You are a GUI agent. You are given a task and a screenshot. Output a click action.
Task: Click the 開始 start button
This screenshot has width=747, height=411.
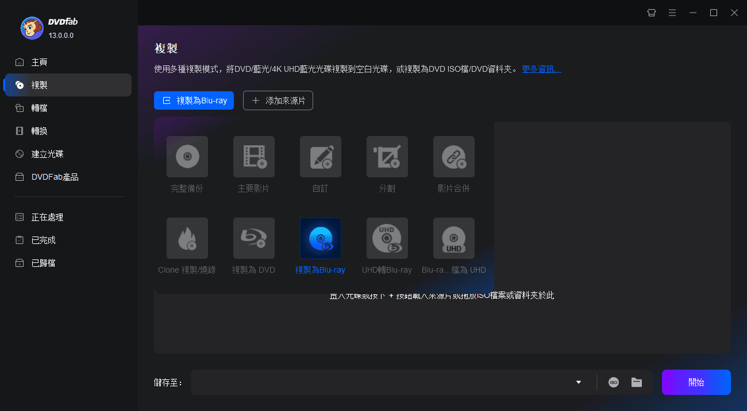(x=696, y=382)
